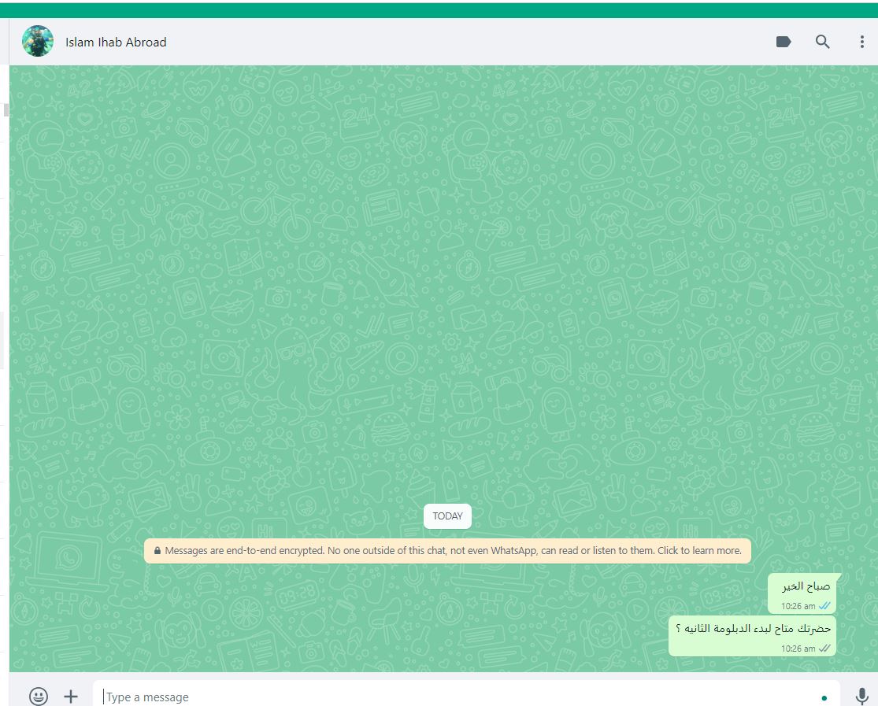Click the 10:26 am time on صباح الخير message
Image resolution: width=878 pixels, height=706 pixels.
click(x=798, y=606)
